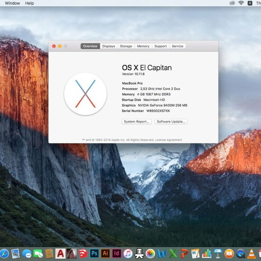Open Microsoft Word from the dock
Image resolution: width=261 pixels, height=261 pixels.
point(162,254)
